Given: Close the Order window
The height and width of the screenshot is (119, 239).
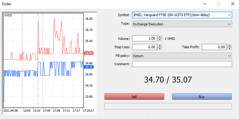Looking at the screenshot, I should coord(233,4).
